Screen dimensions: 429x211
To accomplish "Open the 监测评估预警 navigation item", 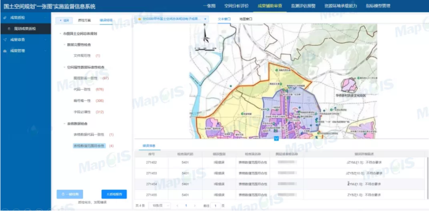I will [x=303, y=6].
